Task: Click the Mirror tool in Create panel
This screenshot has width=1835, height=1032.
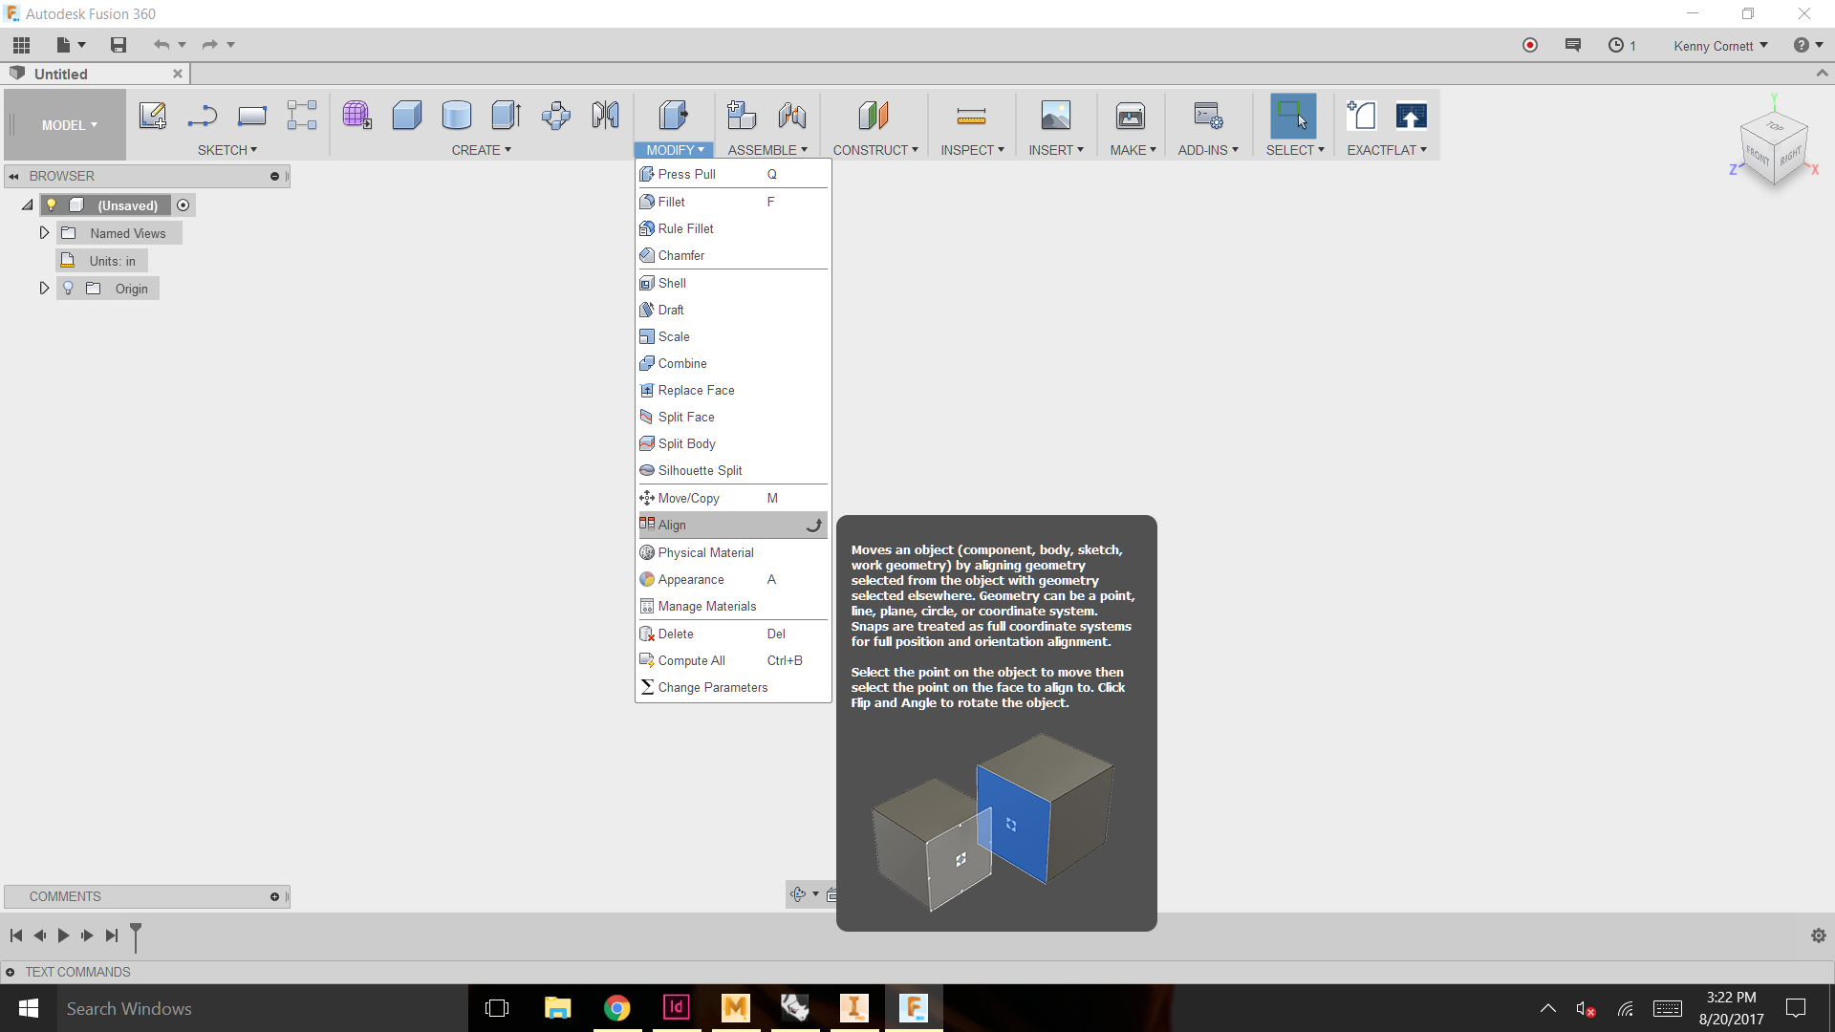Action: pyautogui.click(x=604, y=115)
